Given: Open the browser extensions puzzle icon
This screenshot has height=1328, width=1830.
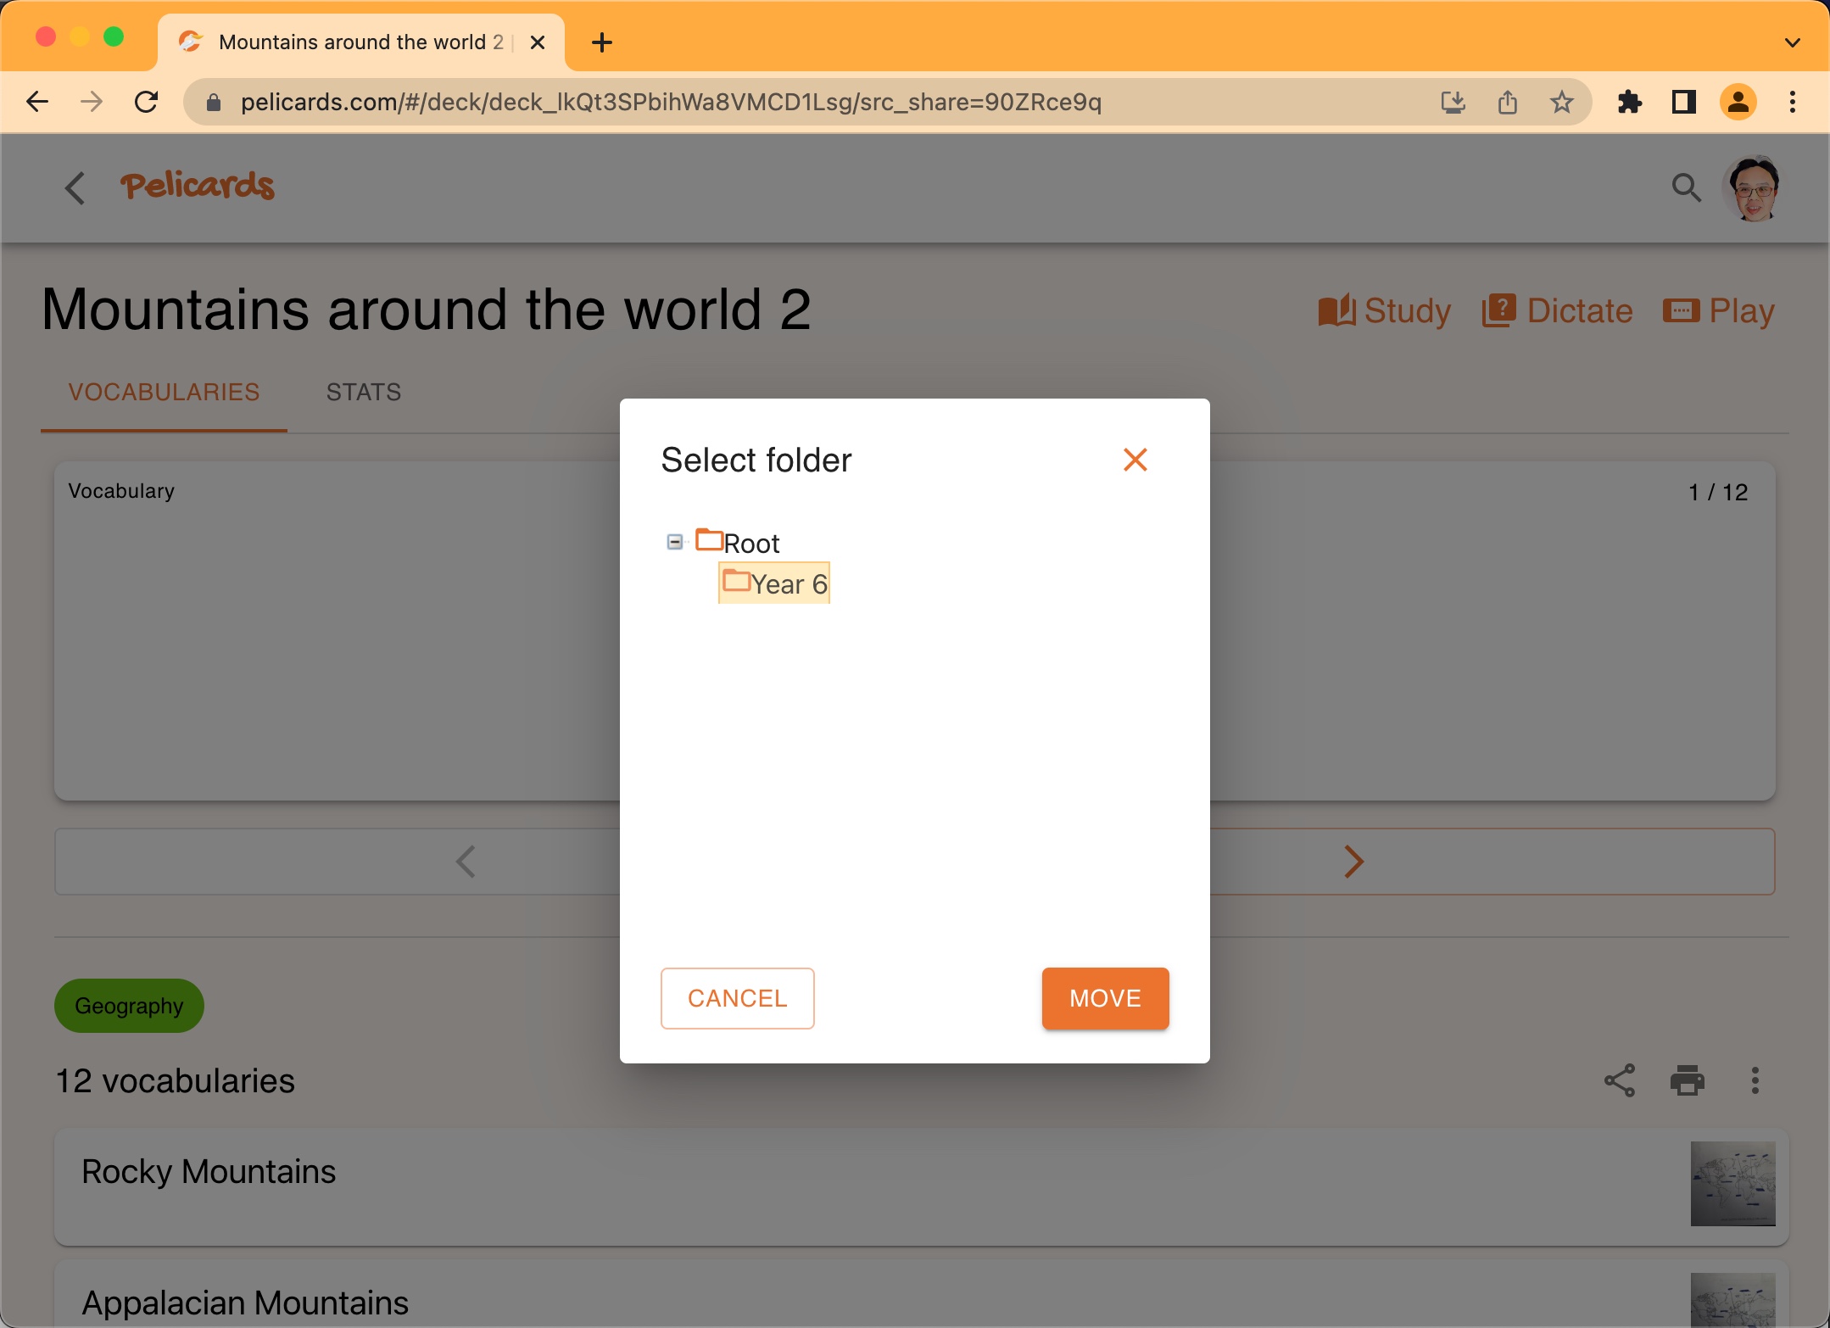Looking at the screenshot, I should tap(1630, 102).
